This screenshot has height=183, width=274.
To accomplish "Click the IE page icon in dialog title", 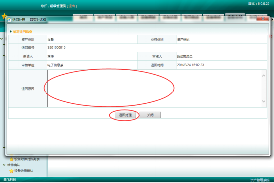I will pyautogui.click(x=9, y=20).
